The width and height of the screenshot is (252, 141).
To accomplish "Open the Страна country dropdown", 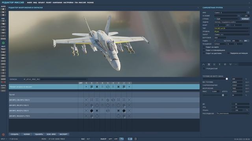I will (227, 19).
